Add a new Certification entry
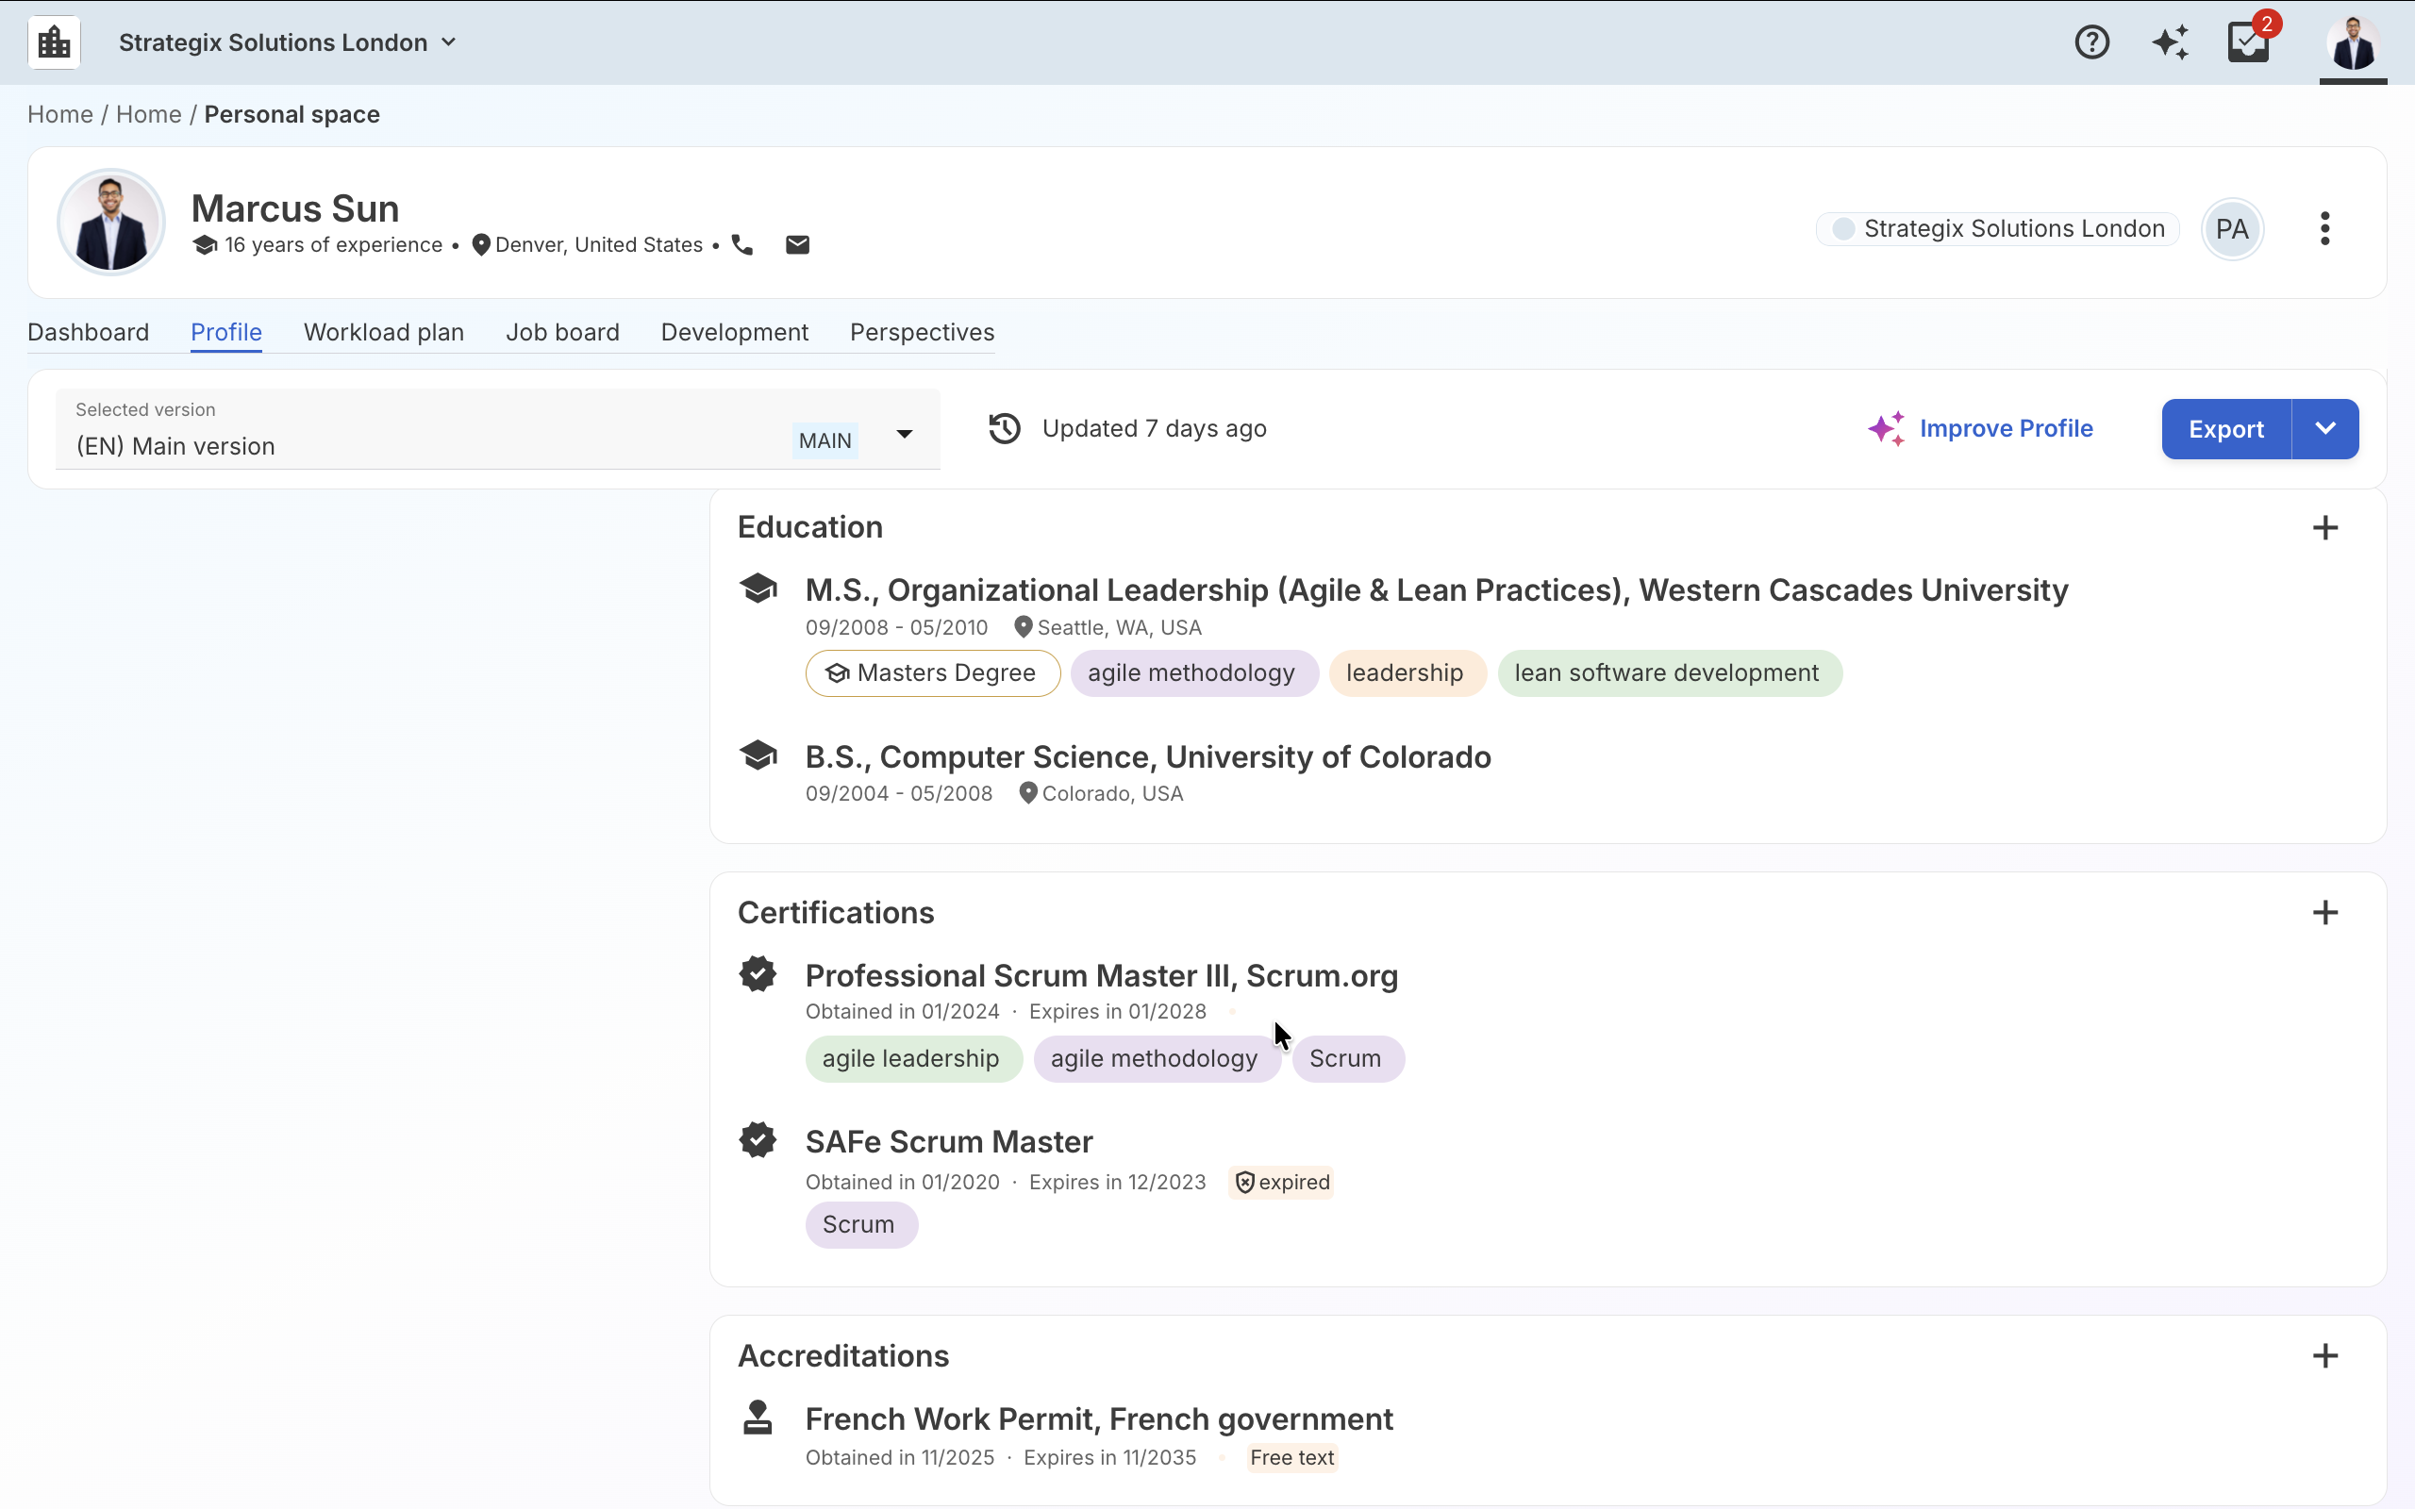This screenshot has height=1509, width=2415. [x=2325, y=912]
